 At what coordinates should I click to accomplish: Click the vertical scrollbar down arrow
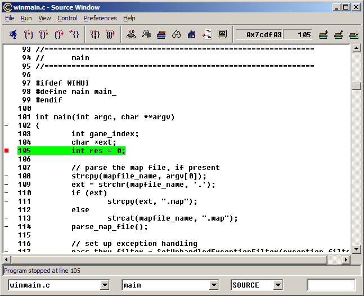[x=356, y=249]
